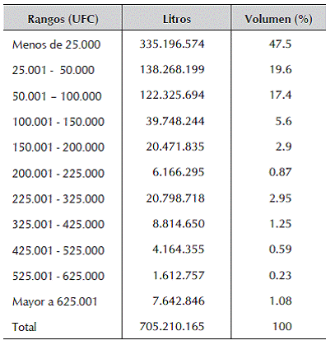The image size is (335, 345).
Task: Select the 225.001 - 325.000 range cell
Action: coord(58,198)
